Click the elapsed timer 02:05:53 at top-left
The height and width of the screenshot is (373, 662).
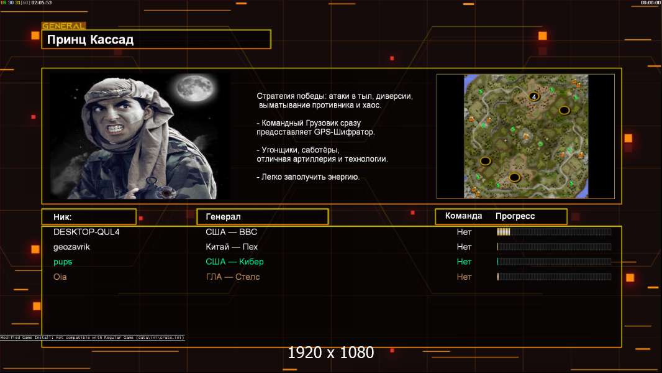[x=42, y=3]
